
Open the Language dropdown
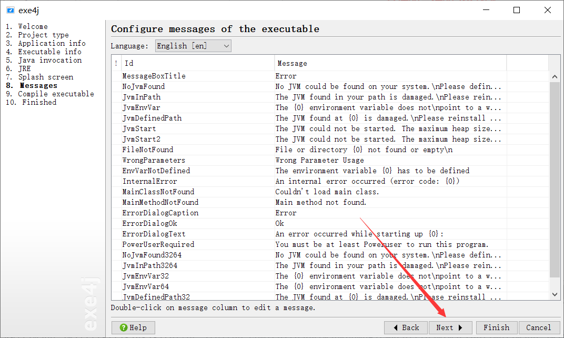(193, 46)
